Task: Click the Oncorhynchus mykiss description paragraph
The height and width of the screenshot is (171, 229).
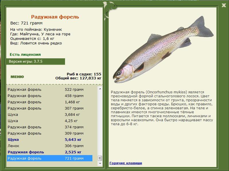Action: (x=162, y=108)
